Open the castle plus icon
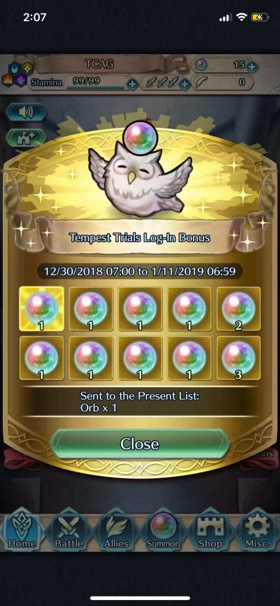The height and width of the screenshot is (606, 280). click(x=26, y=137)
